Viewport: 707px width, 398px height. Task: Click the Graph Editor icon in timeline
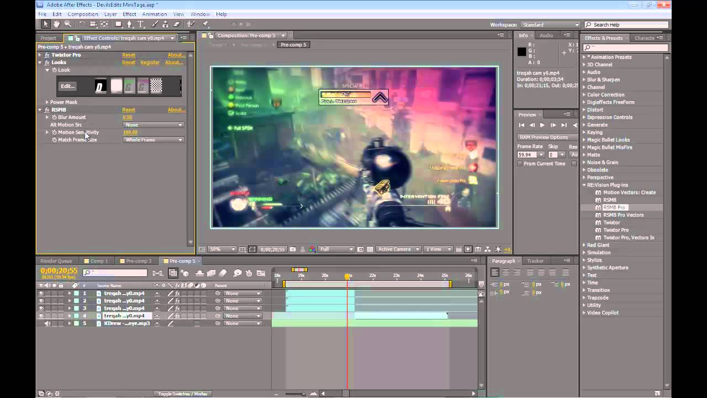click(261, 273)
